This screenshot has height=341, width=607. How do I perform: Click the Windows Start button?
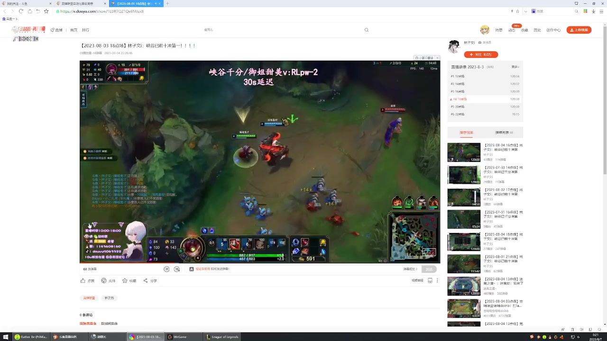coord(6,337)
